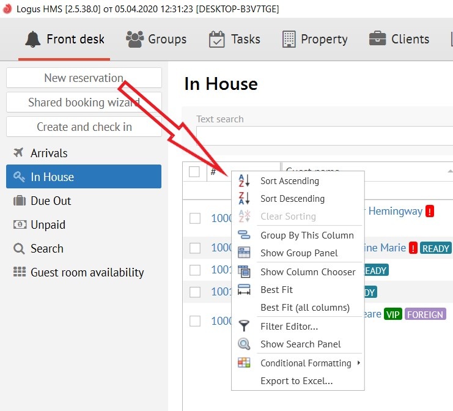Click the Due Out suitcase icon
The height and width of the screenshot is (411, 453).
20,200
